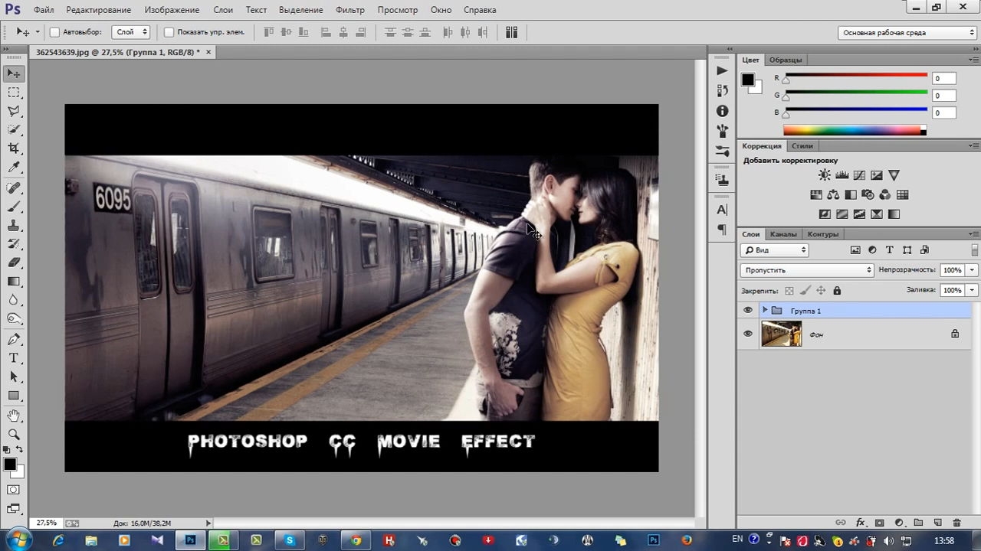
Task: Switch to the Каналы tab
Action: click(x=783, y=234)
